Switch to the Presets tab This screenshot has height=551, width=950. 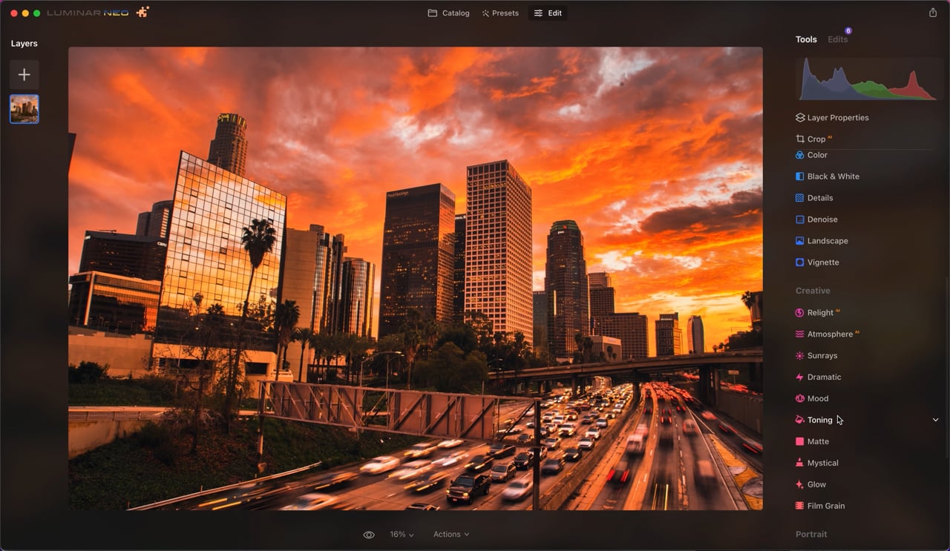click(x=500, y=13)
